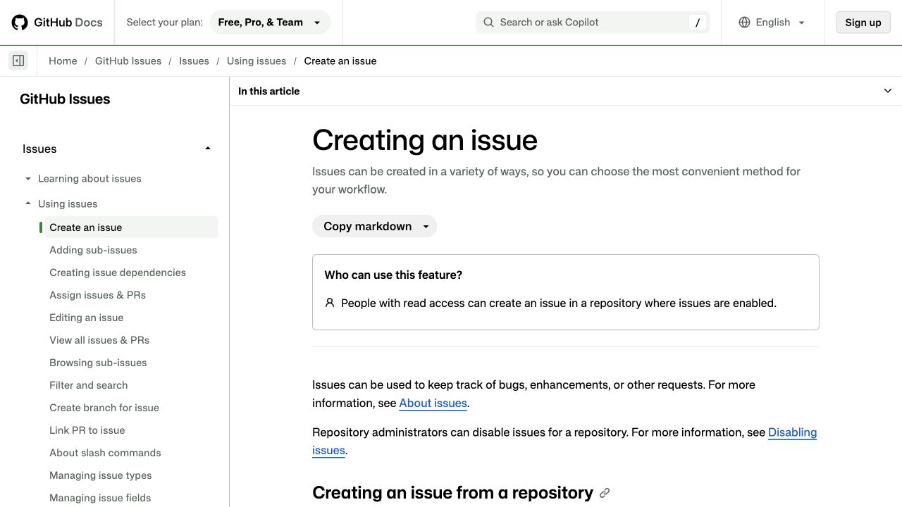Open Editing an issue sidebar link
Image resolution: width=902 pixels, height=507 pixels.
click(86, 318)
